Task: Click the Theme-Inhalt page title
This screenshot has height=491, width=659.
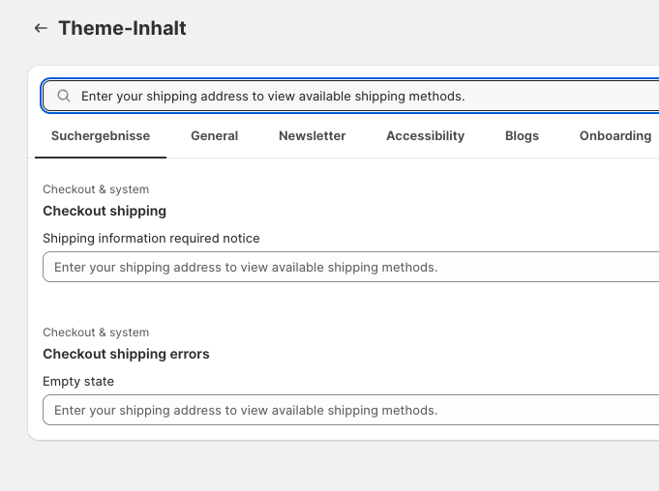Action: pos(122,28)
